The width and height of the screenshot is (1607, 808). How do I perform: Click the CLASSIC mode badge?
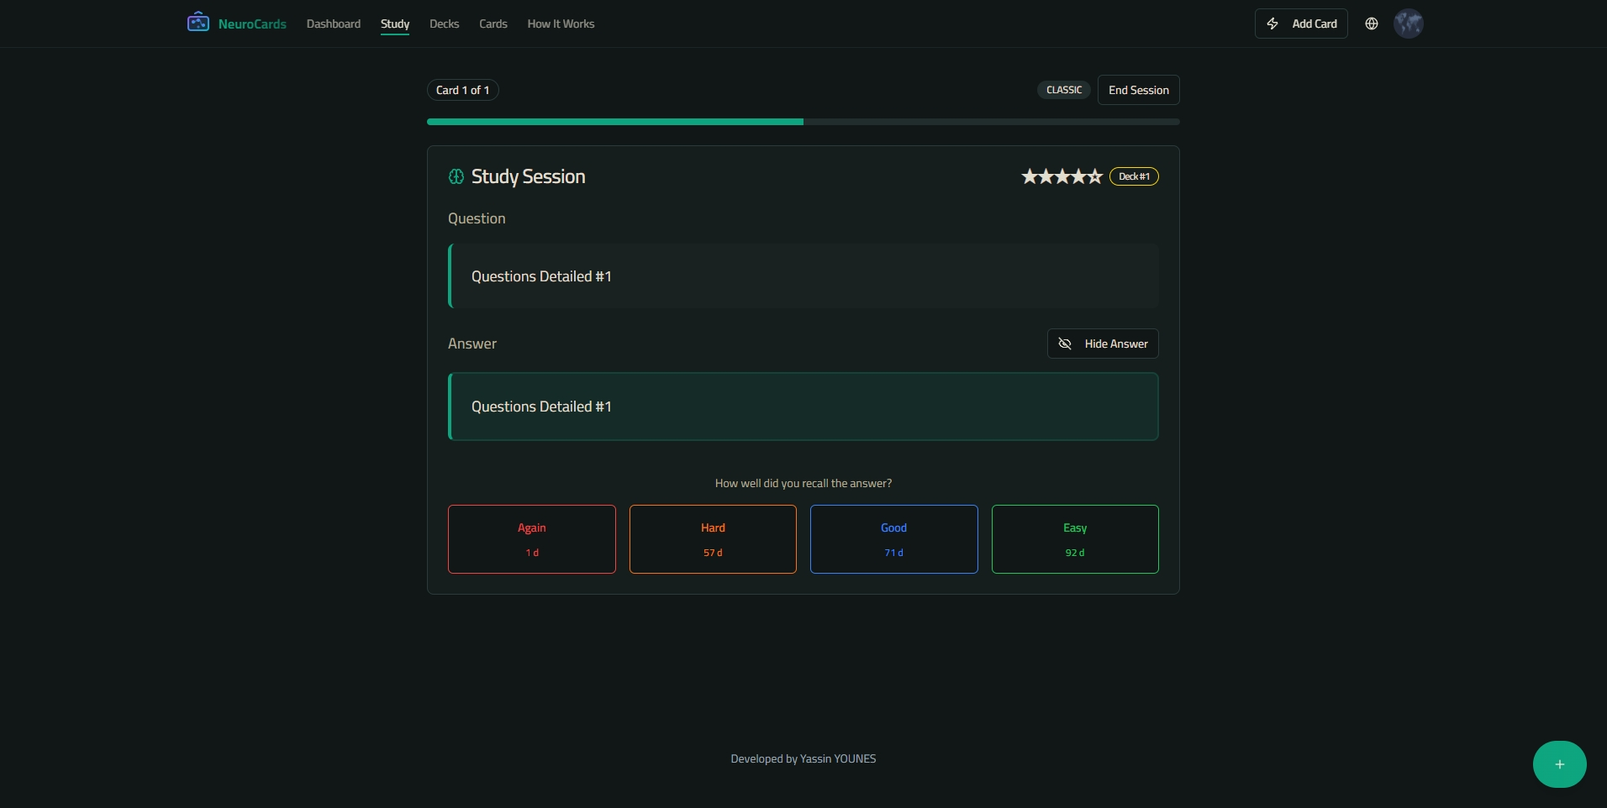[x=1064, y=90]
